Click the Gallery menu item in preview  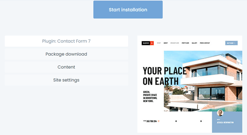(x=194, y=43)
